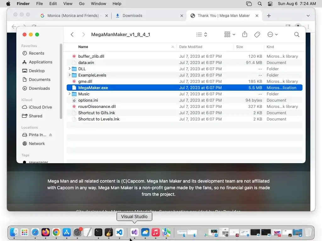This screenshot has width=322, height=241.
Task: Click the Finder sidebar scrollbar
Action: 61,81
